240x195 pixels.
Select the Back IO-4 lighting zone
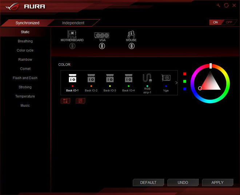coord(129,83)
